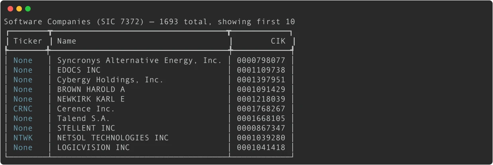Select CIK 0000798077

coord(261,60)
